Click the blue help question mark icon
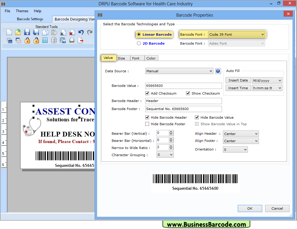 coord(218,71)
